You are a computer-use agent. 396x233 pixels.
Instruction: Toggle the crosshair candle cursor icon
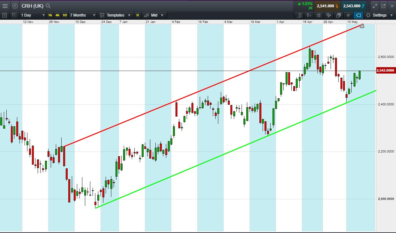click(x=348, y=15)
